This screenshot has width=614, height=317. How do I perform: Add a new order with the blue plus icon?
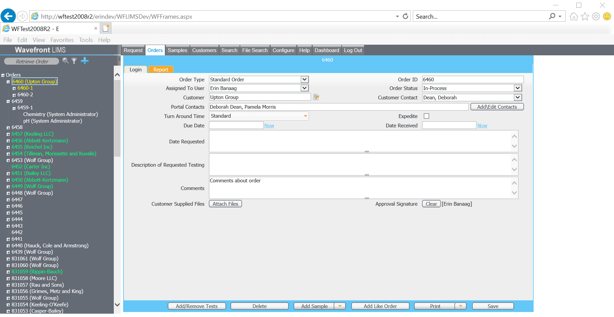(84, 61)
